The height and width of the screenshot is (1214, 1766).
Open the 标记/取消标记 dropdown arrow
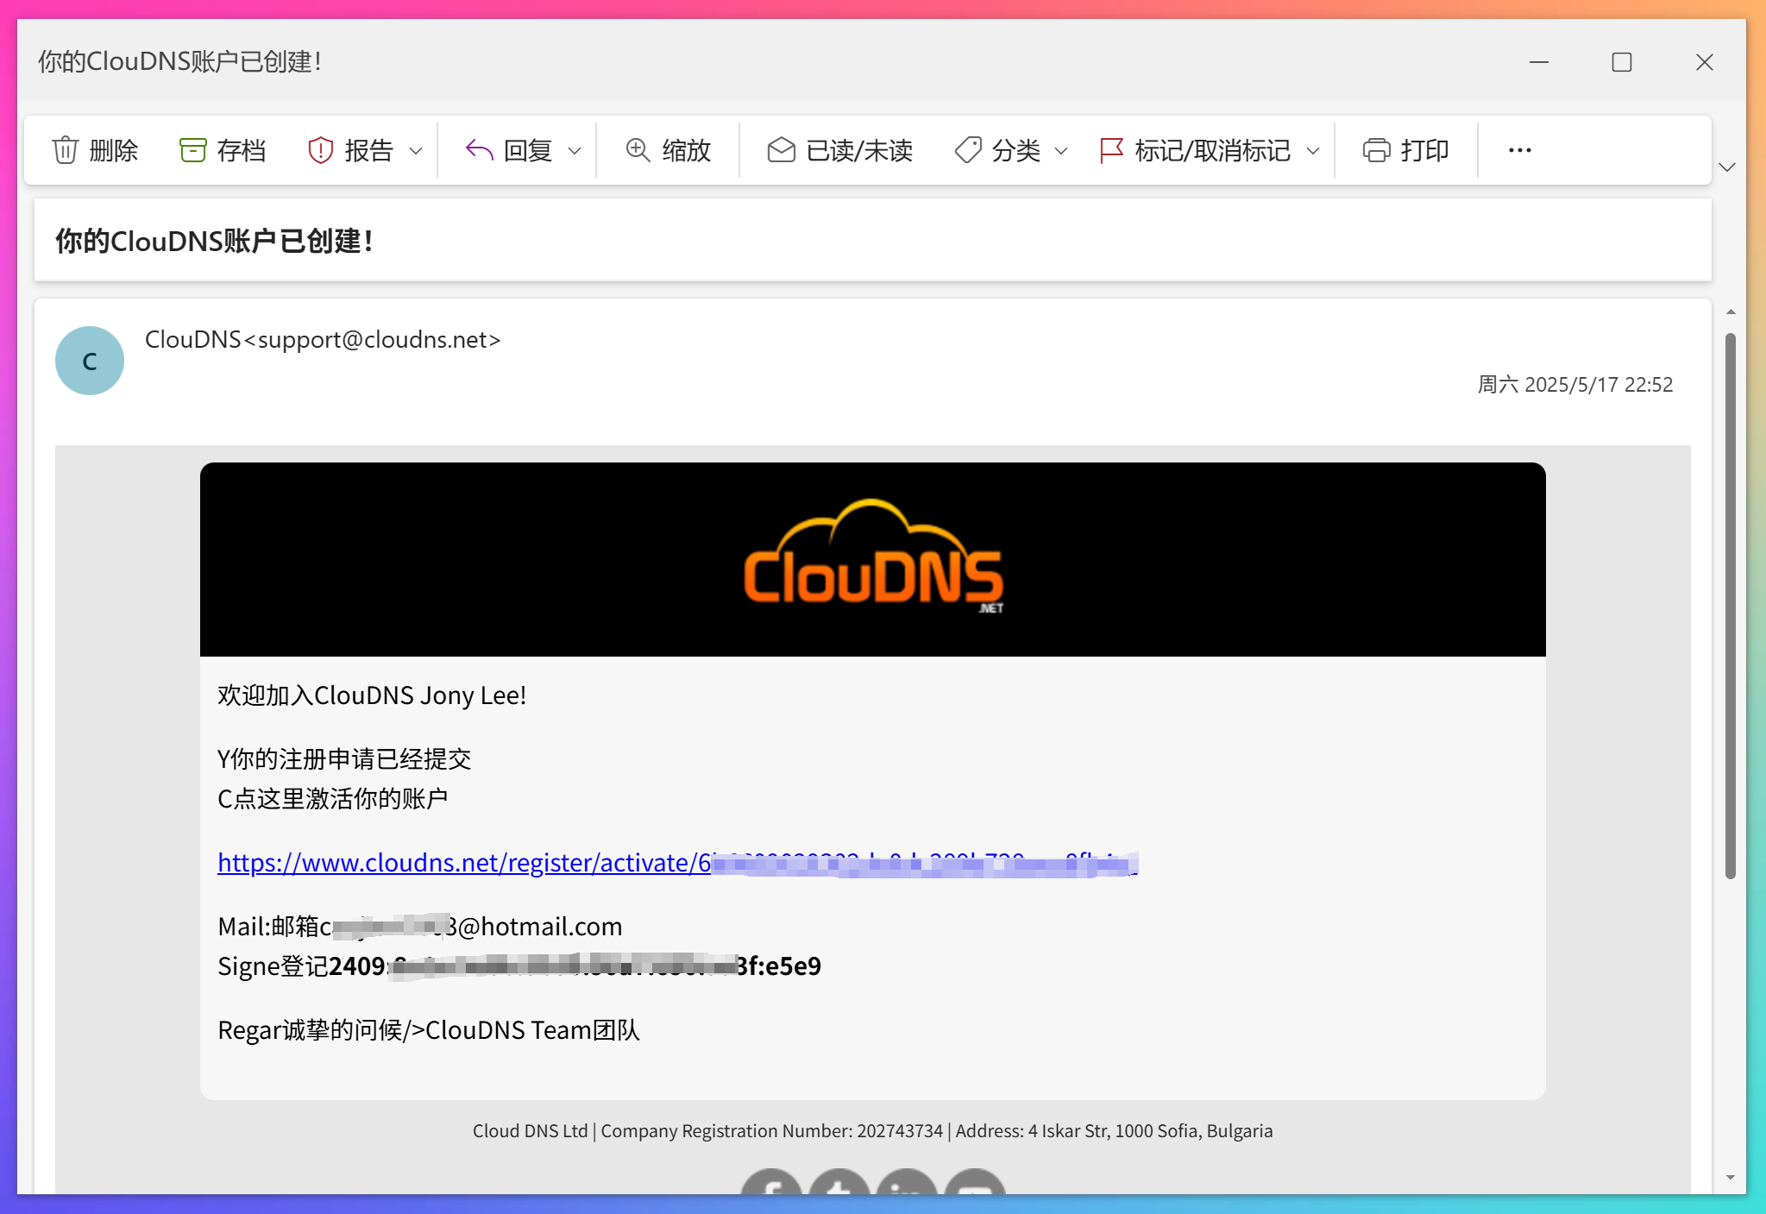(x=1314, y=149)
